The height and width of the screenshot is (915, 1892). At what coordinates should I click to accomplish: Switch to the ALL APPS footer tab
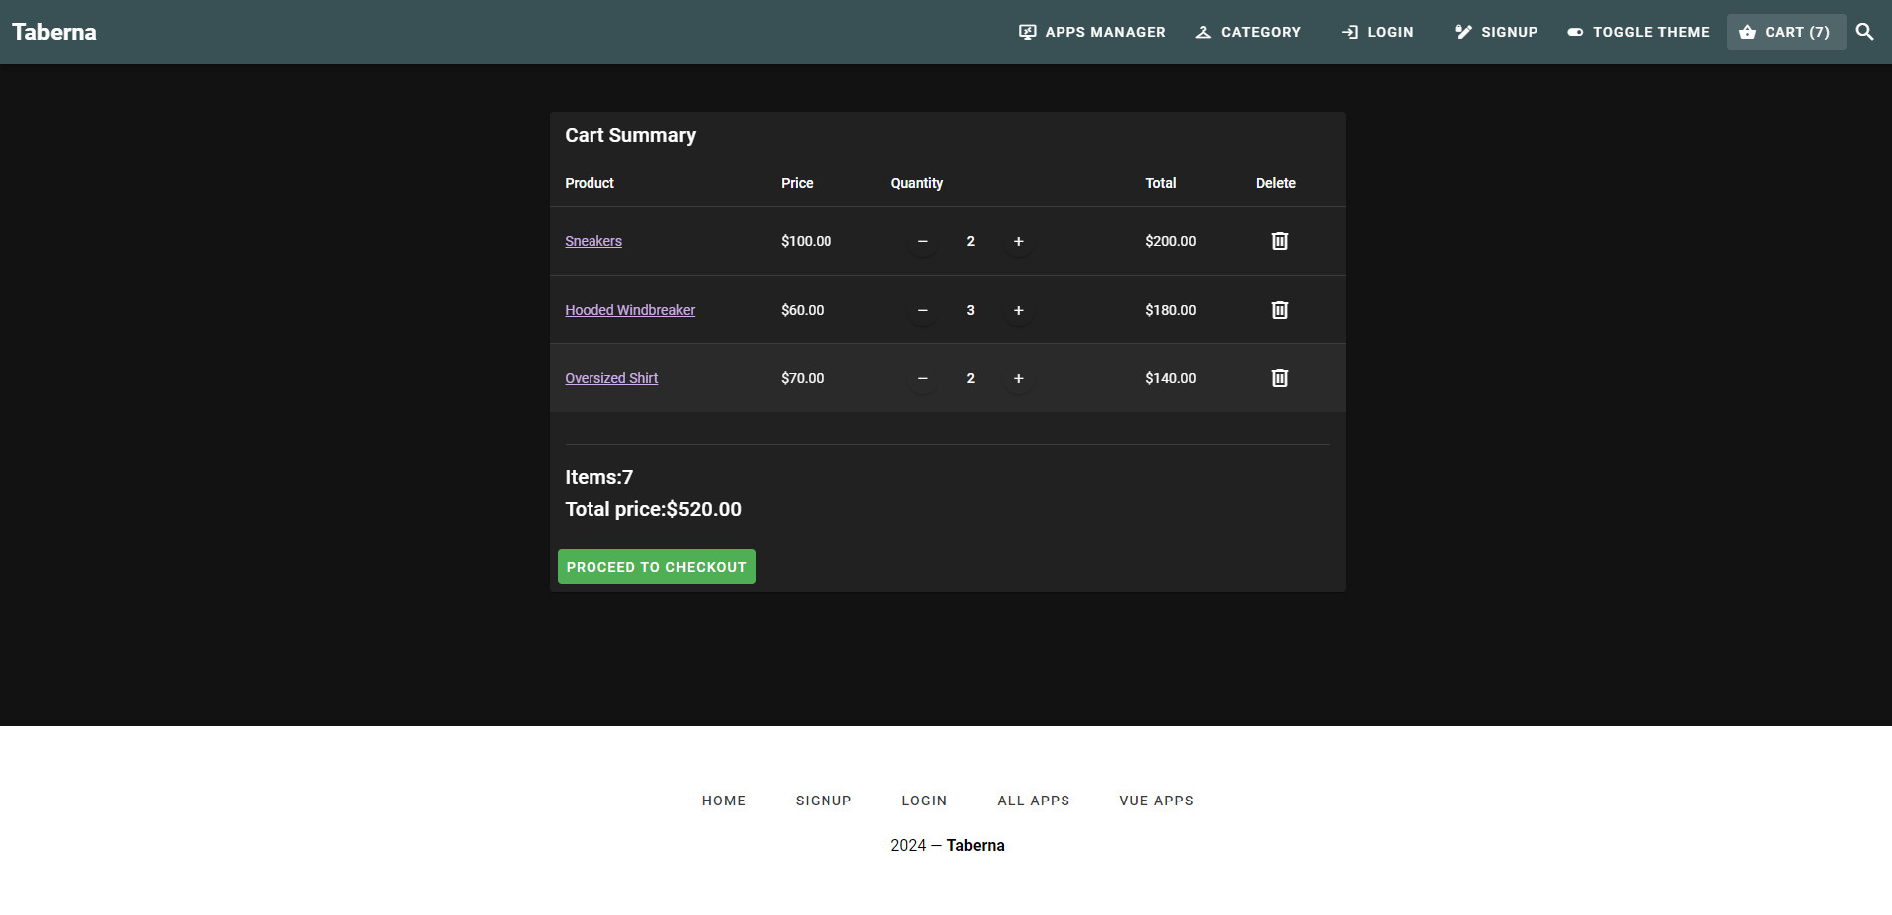1033,800
